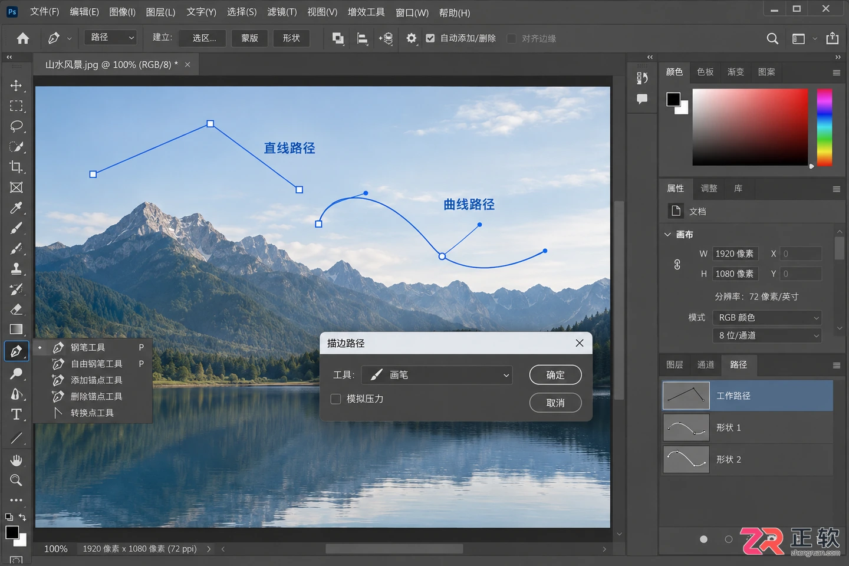Open the RGB 颜色 mode dropdown
Viewport: 849px width, 566px height.
click(x=767, y=318)
